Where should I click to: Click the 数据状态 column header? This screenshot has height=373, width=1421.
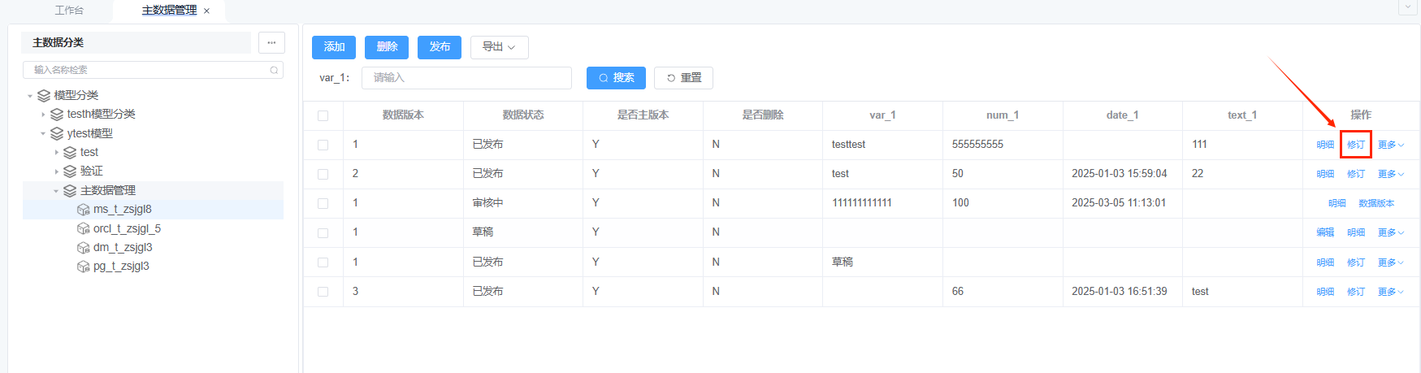[523, 115]
